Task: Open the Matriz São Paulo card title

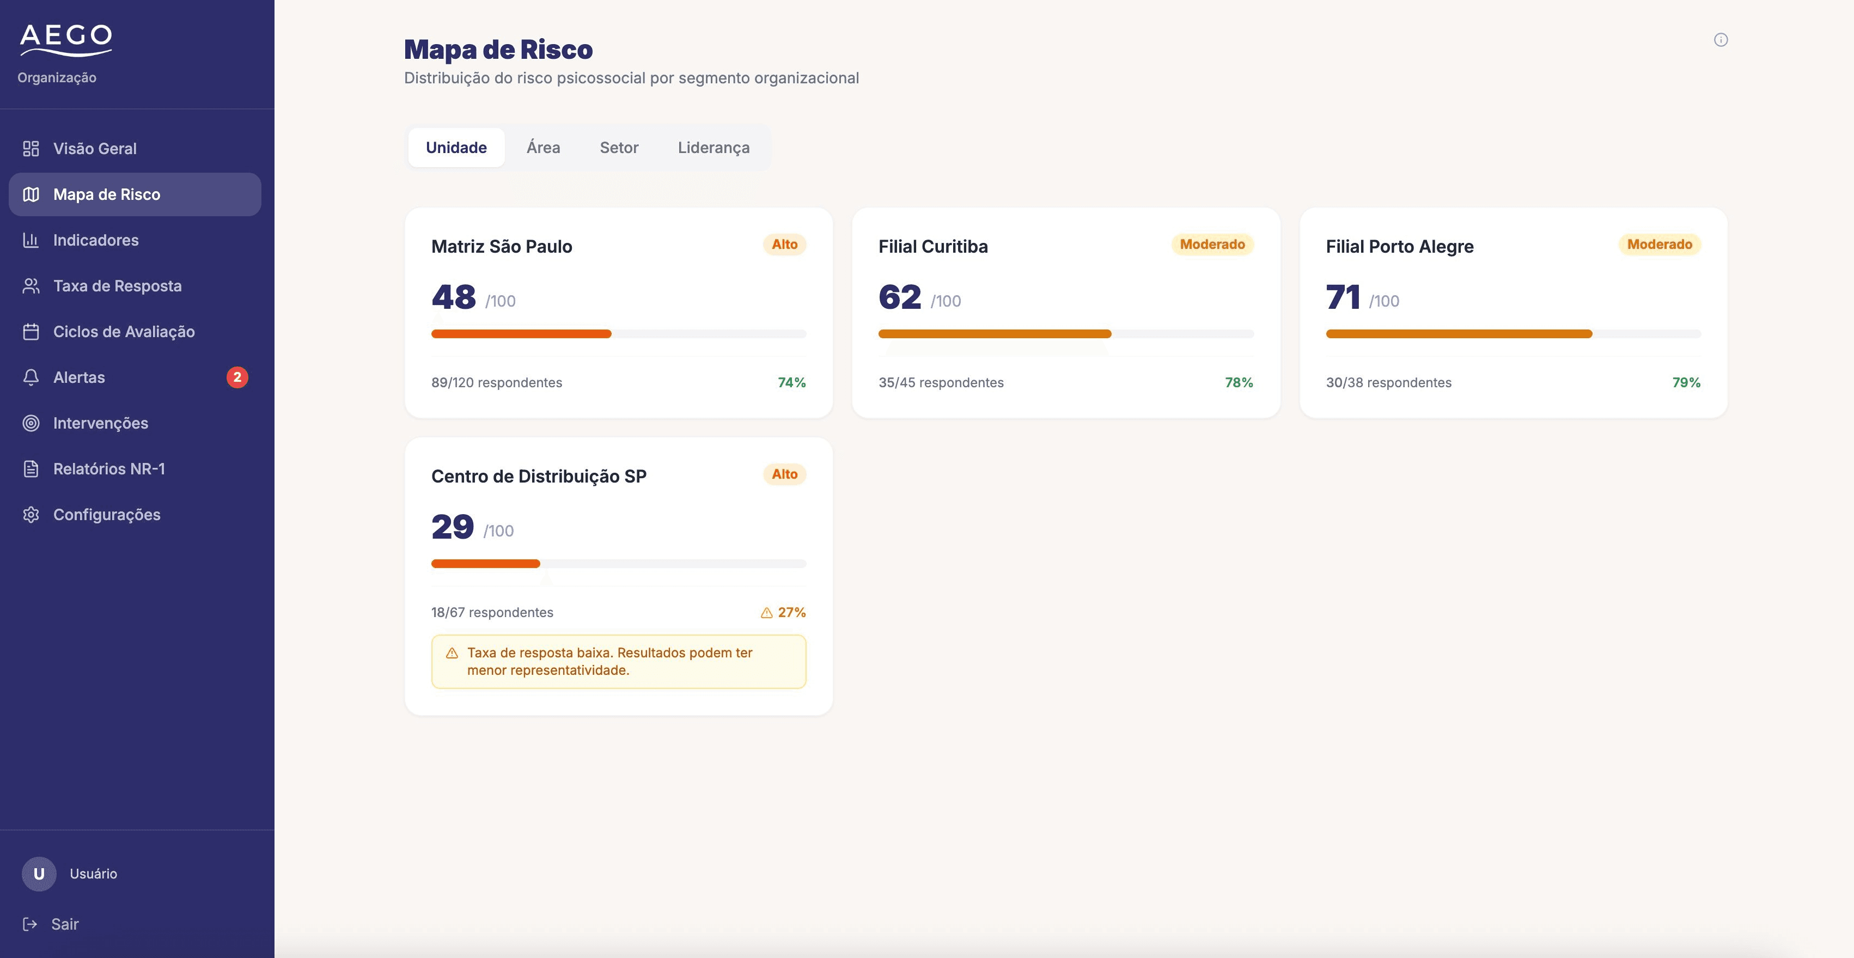Action: [x=502, y=246]
